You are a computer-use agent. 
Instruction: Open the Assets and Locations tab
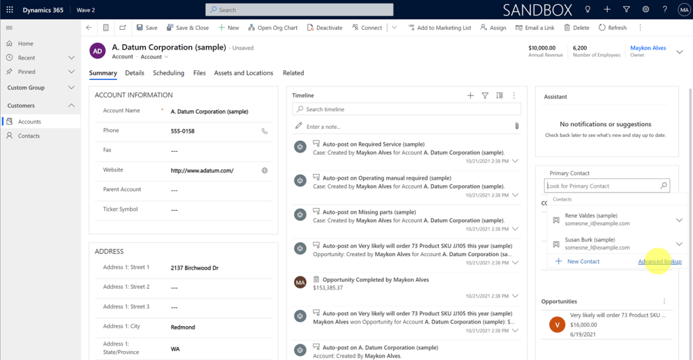[x=243, y=73]
